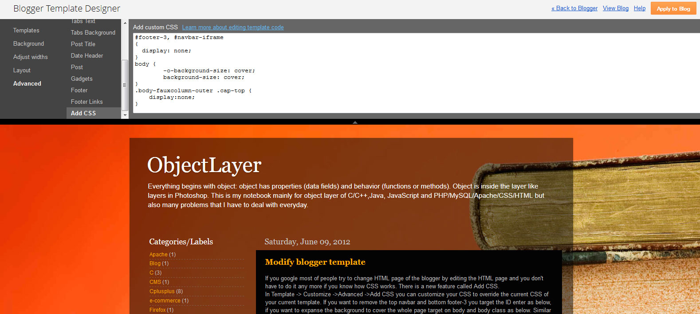Image resolution: width=700 pixels, height=314 pixels.
Task: Click the scroll-up arrow of the Advanced list
Action: point(125,23)
